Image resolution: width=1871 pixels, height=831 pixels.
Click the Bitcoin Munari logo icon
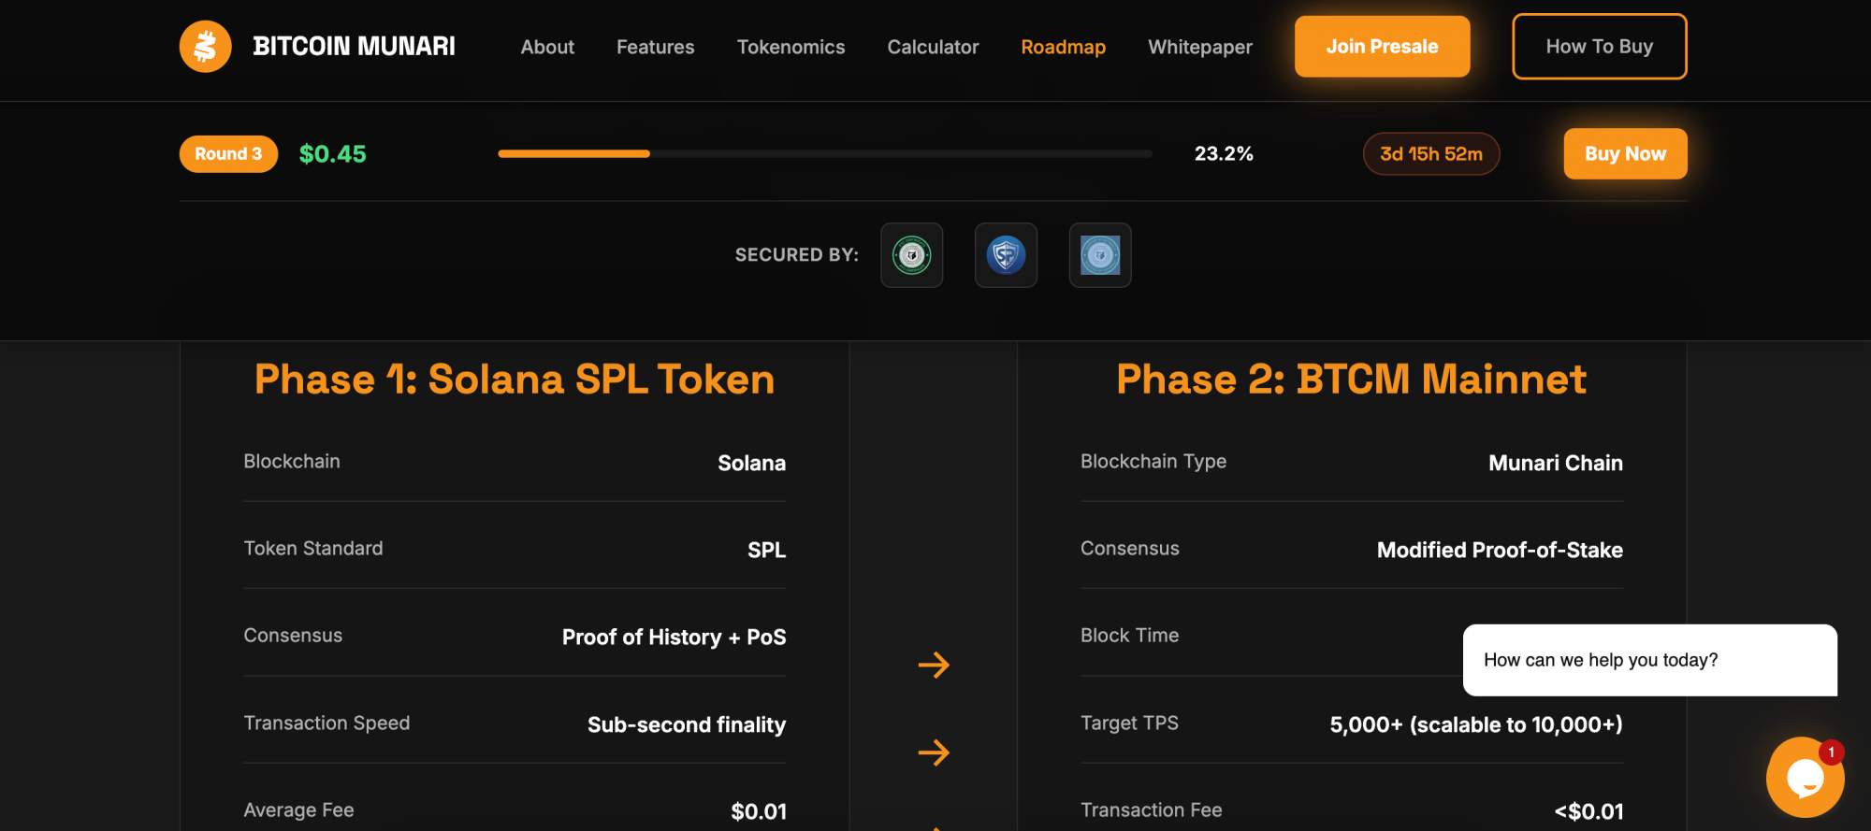(x=205, y=47)
